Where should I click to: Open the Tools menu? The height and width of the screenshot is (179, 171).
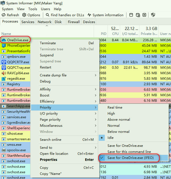click(x=33, y=9)
